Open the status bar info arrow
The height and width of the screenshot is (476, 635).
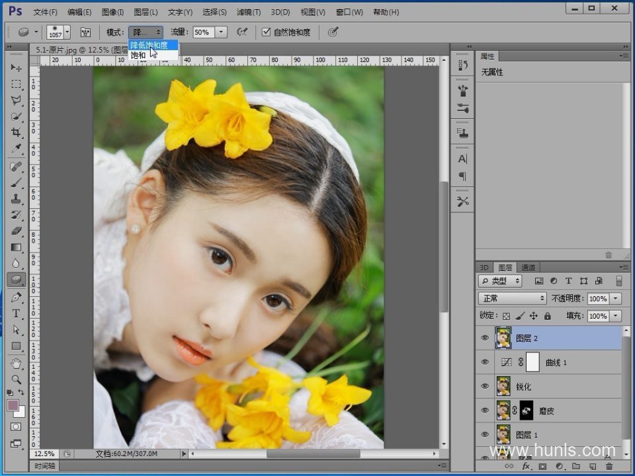coord(184,454)
